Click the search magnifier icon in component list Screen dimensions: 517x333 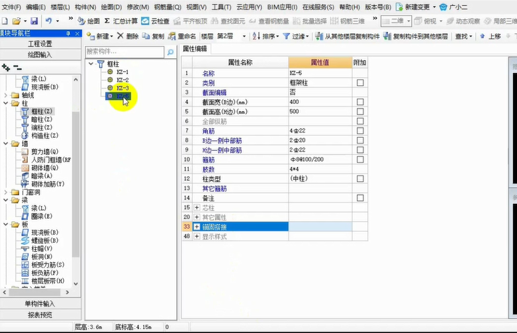point(170,52)
